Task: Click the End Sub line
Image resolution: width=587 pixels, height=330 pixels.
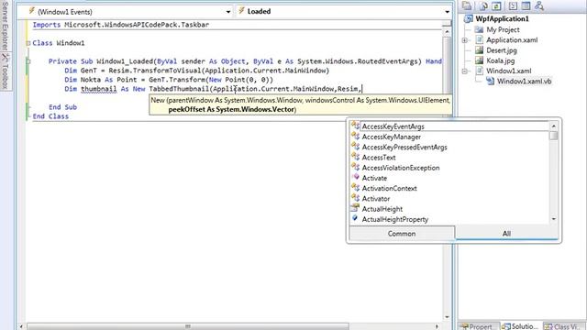Action: 62,107
